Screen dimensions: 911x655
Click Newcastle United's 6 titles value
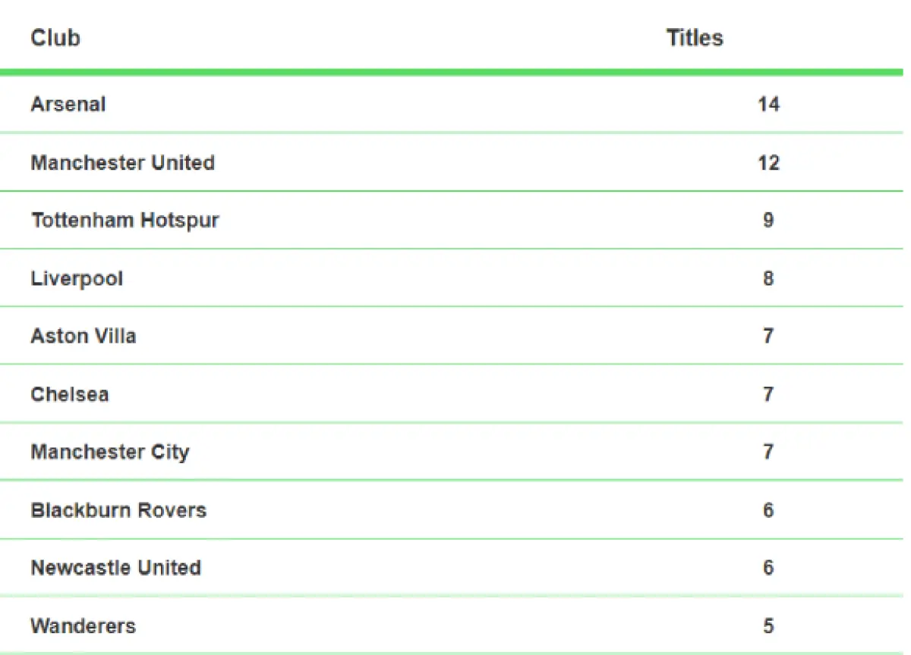[x=768, y=568]
